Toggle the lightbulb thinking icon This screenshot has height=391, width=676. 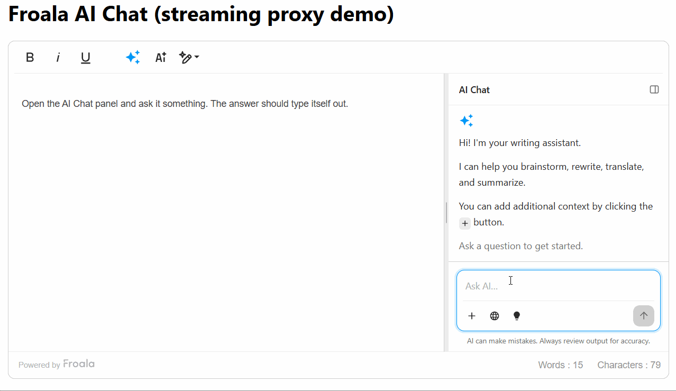(x=517, y=316)
